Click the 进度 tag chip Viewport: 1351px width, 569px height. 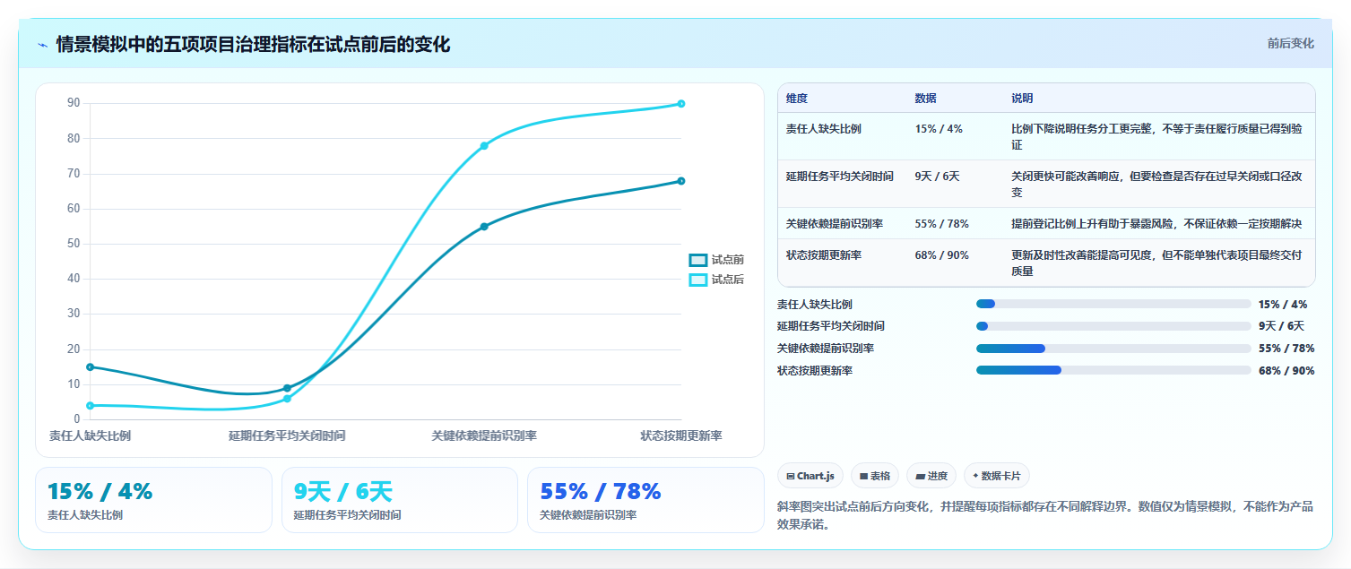(931, 476)
